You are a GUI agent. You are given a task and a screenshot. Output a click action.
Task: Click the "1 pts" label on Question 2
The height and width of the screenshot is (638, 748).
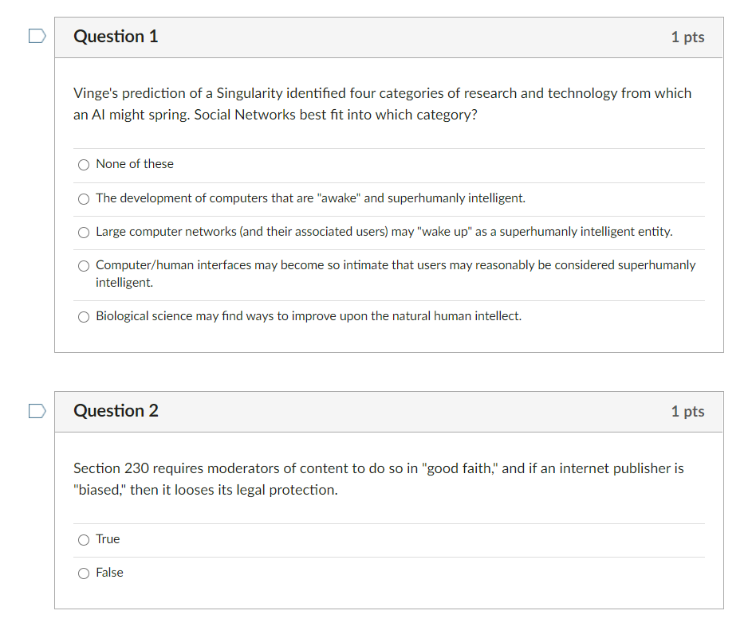(x=687, y=411)
